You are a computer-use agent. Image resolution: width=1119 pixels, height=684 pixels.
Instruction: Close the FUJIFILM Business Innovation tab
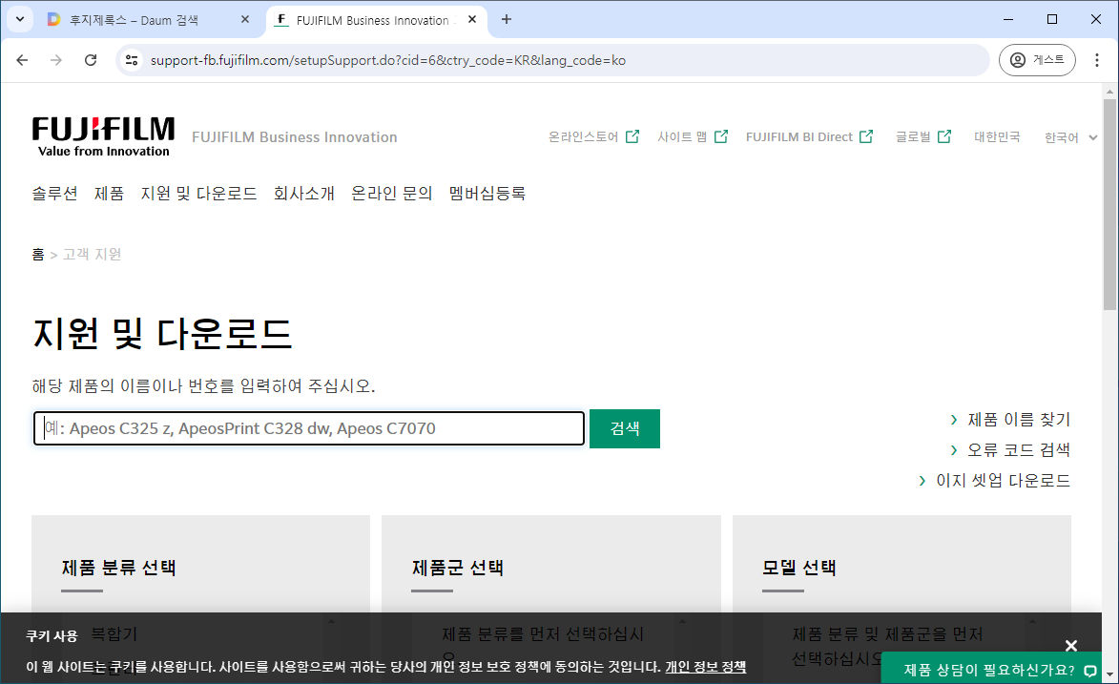[471, 19]
